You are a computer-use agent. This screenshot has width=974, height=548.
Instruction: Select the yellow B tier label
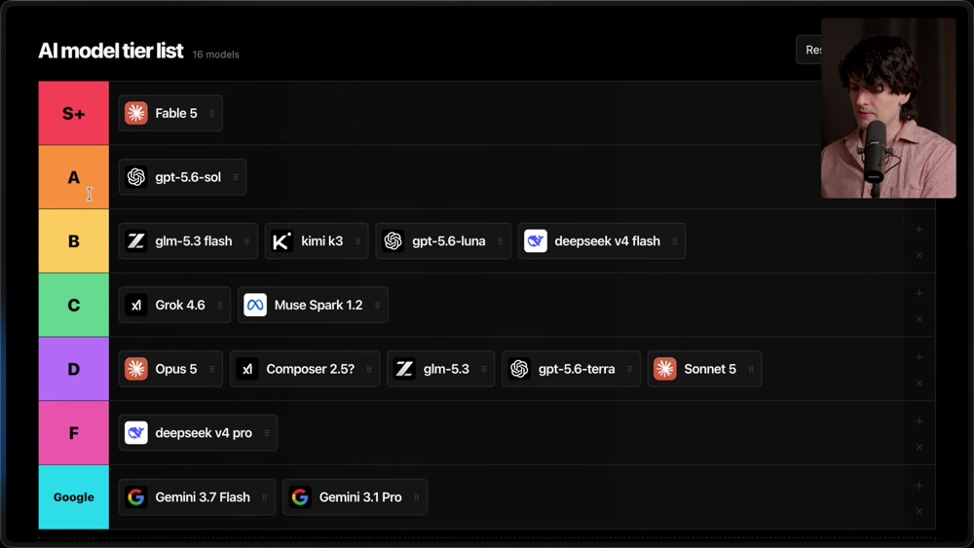tap(73, 240)
